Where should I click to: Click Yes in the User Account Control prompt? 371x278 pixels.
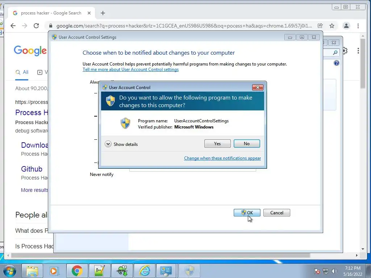pos(217,144)
